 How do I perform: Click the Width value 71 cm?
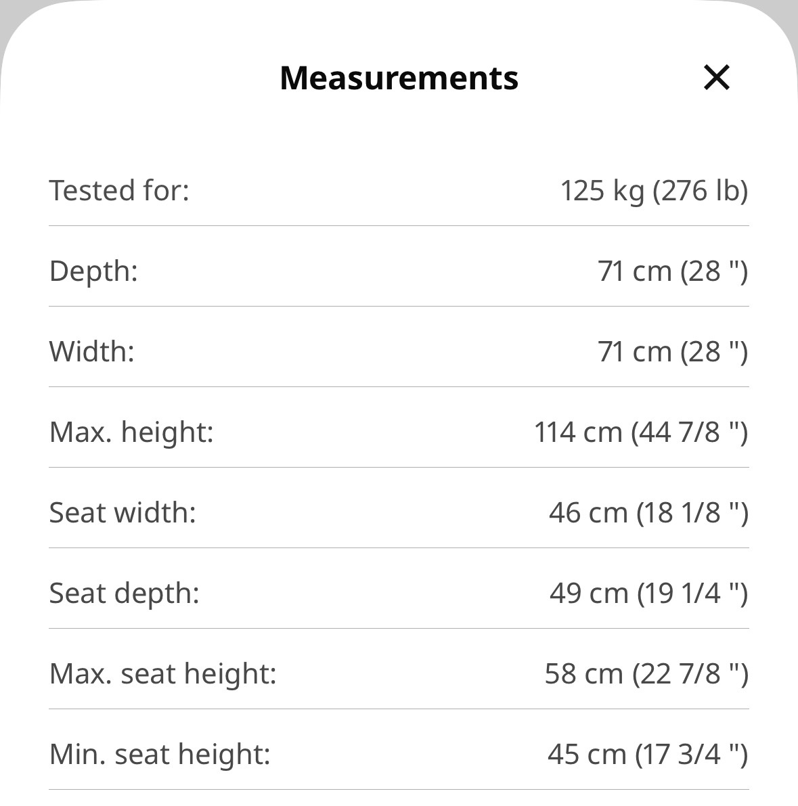tap(673, 352)
